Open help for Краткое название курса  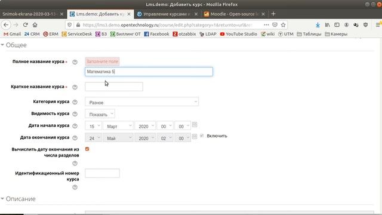click(x=75, y=87)
